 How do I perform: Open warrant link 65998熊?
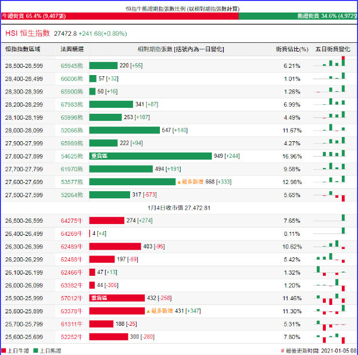(x=72, y=117)
